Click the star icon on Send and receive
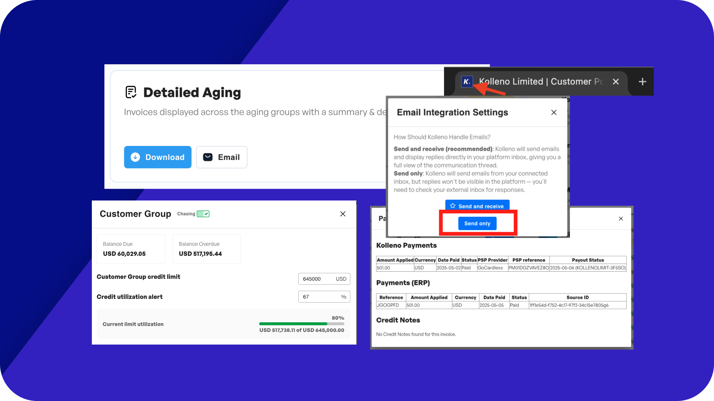Viewport: 714px width, 401px height. pos(453,206)
